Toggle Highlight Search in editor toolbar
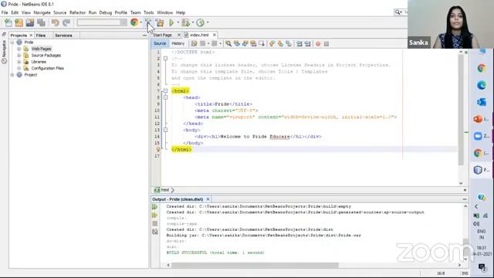The height and width of the screenshot is (278, 494). [253, 43]
